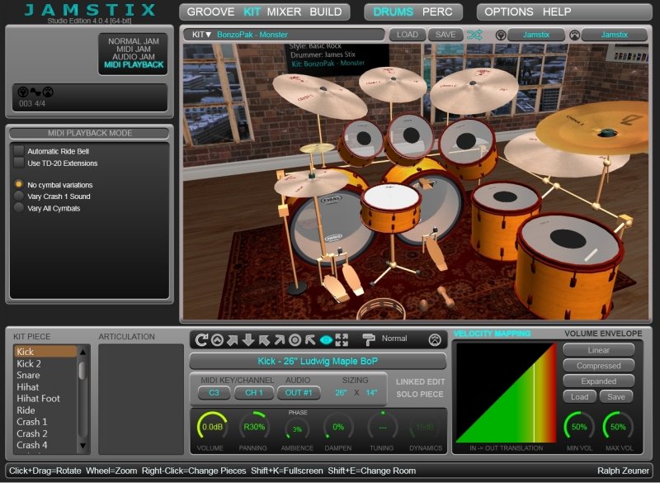Image resolution: width=660 pixels, height=483 pixels.
Task: Open the CH 1 channel selector
Action: (254, 392)
